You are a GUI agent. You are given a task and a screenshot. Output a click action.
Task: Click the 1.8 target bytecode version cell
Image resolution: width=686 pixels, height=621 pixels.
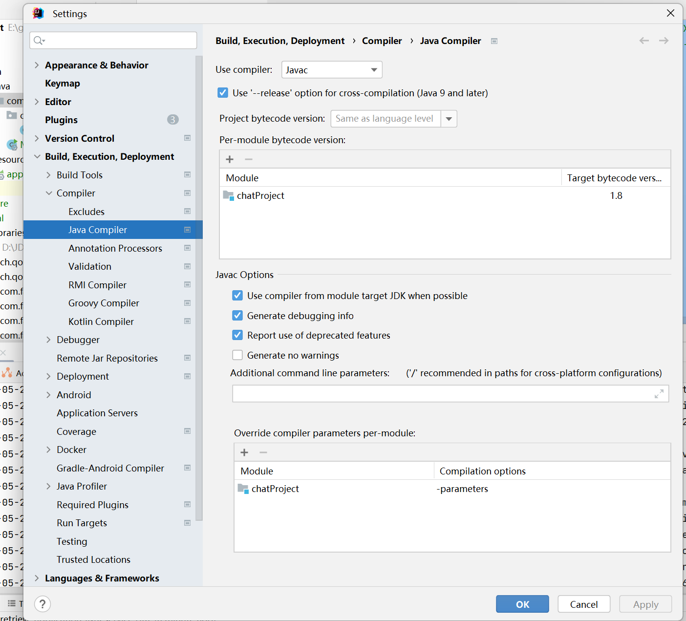pyautogui.click(x=616, y=195)
